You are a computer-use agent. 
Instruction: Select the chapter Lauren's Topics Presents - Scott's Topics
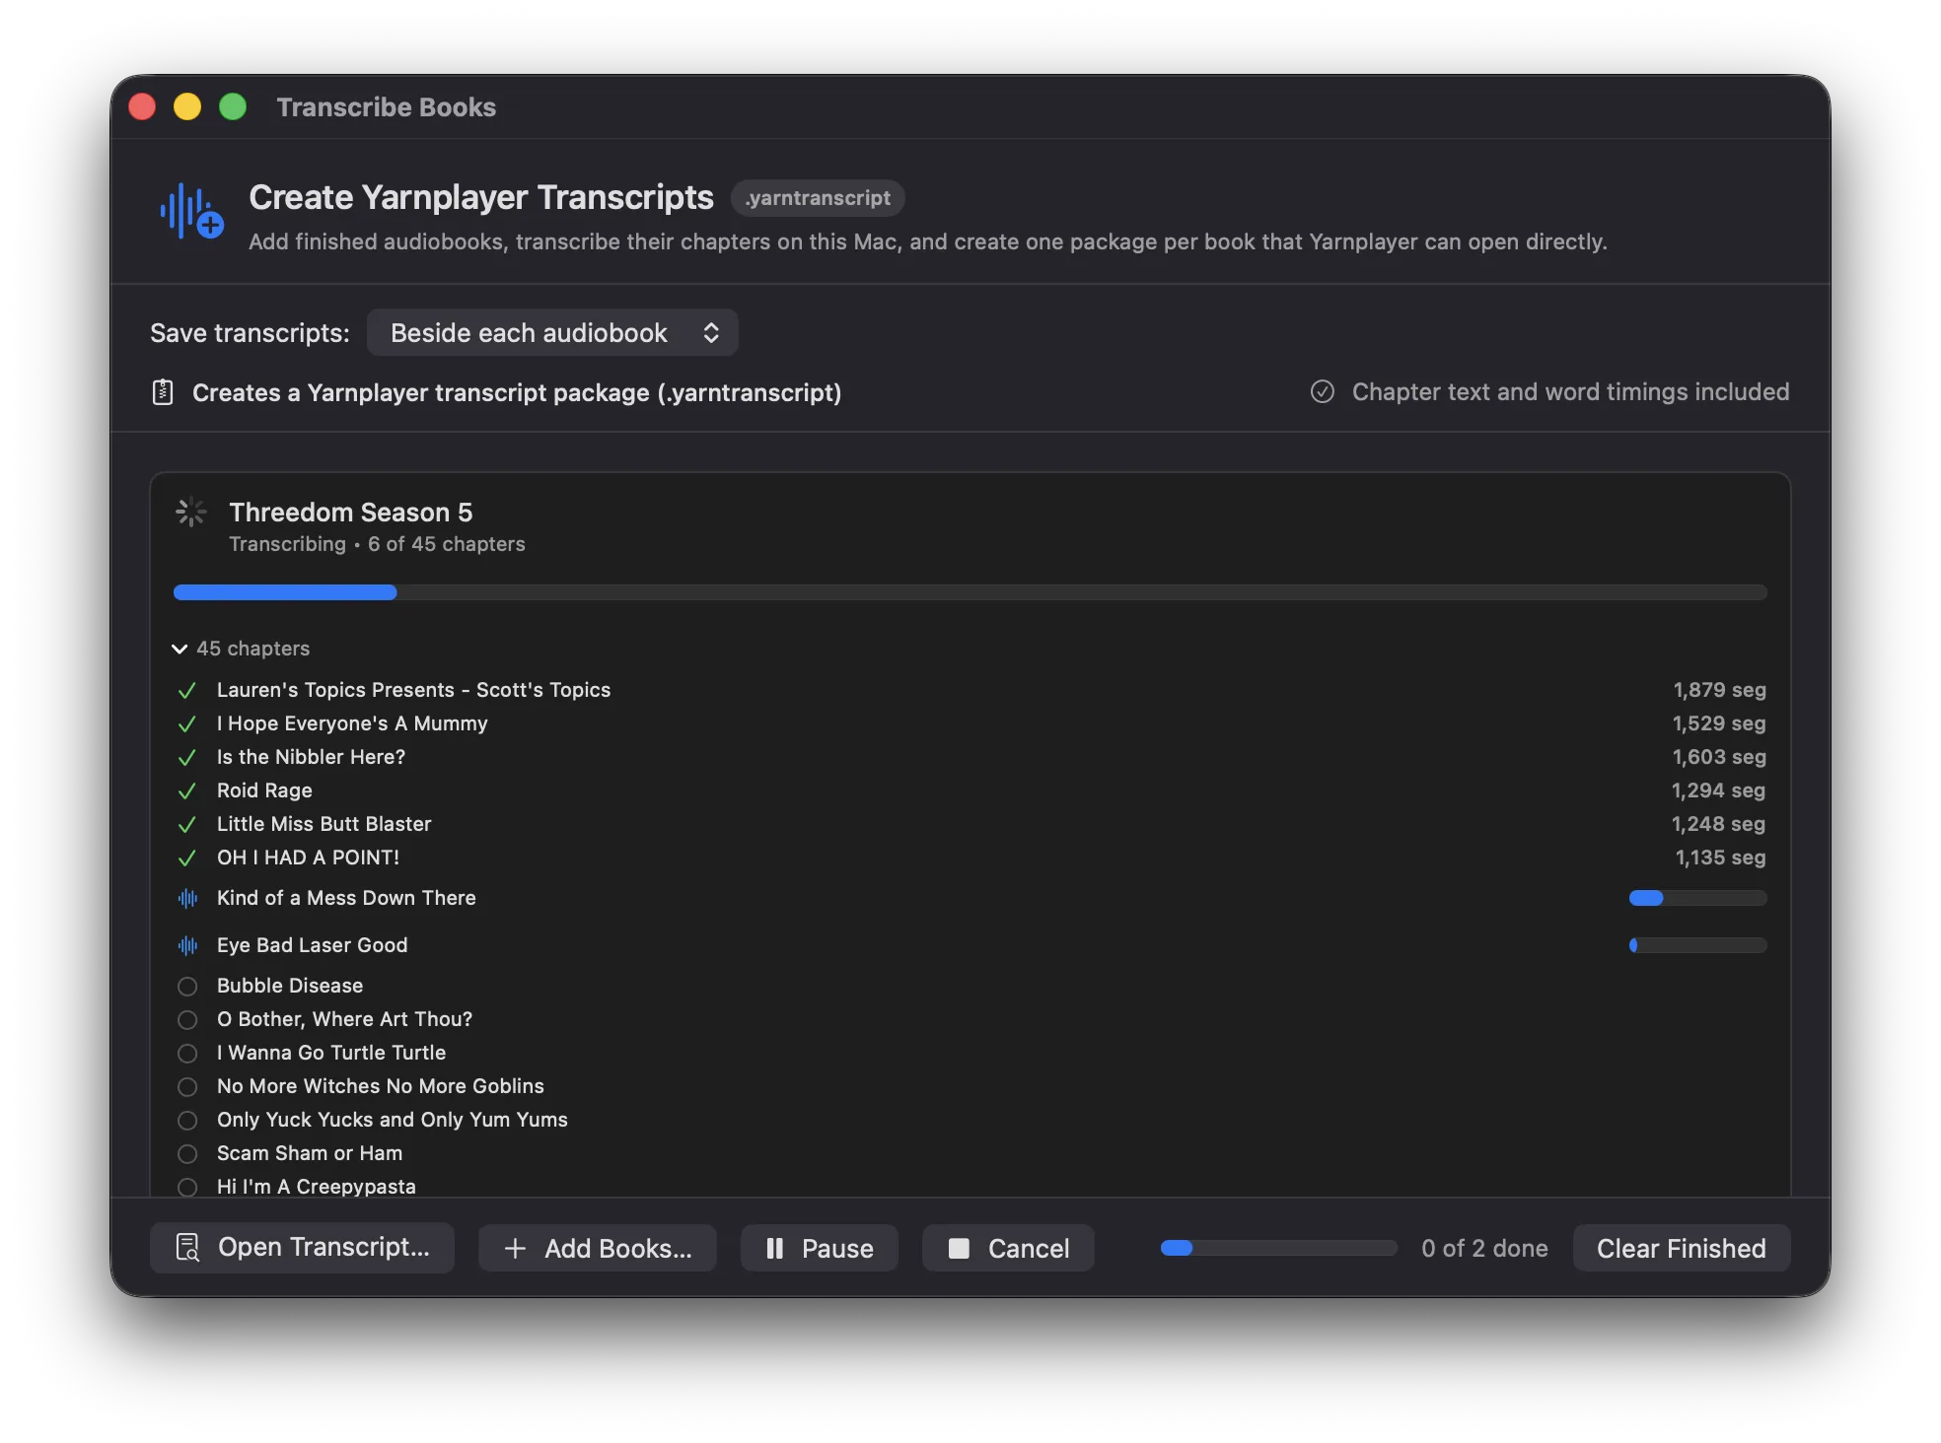(413, 690)
